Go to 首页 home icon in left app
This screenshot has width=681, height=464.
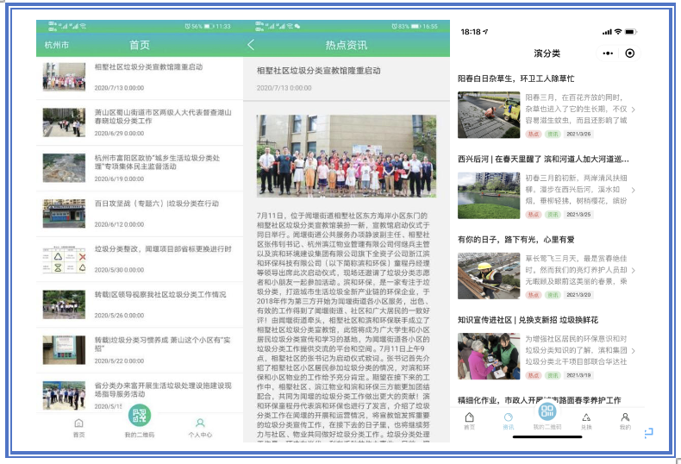tap(78, 425)
